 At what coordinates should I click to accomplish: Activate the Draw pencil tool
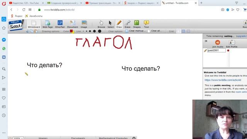[x=119, y=24]
